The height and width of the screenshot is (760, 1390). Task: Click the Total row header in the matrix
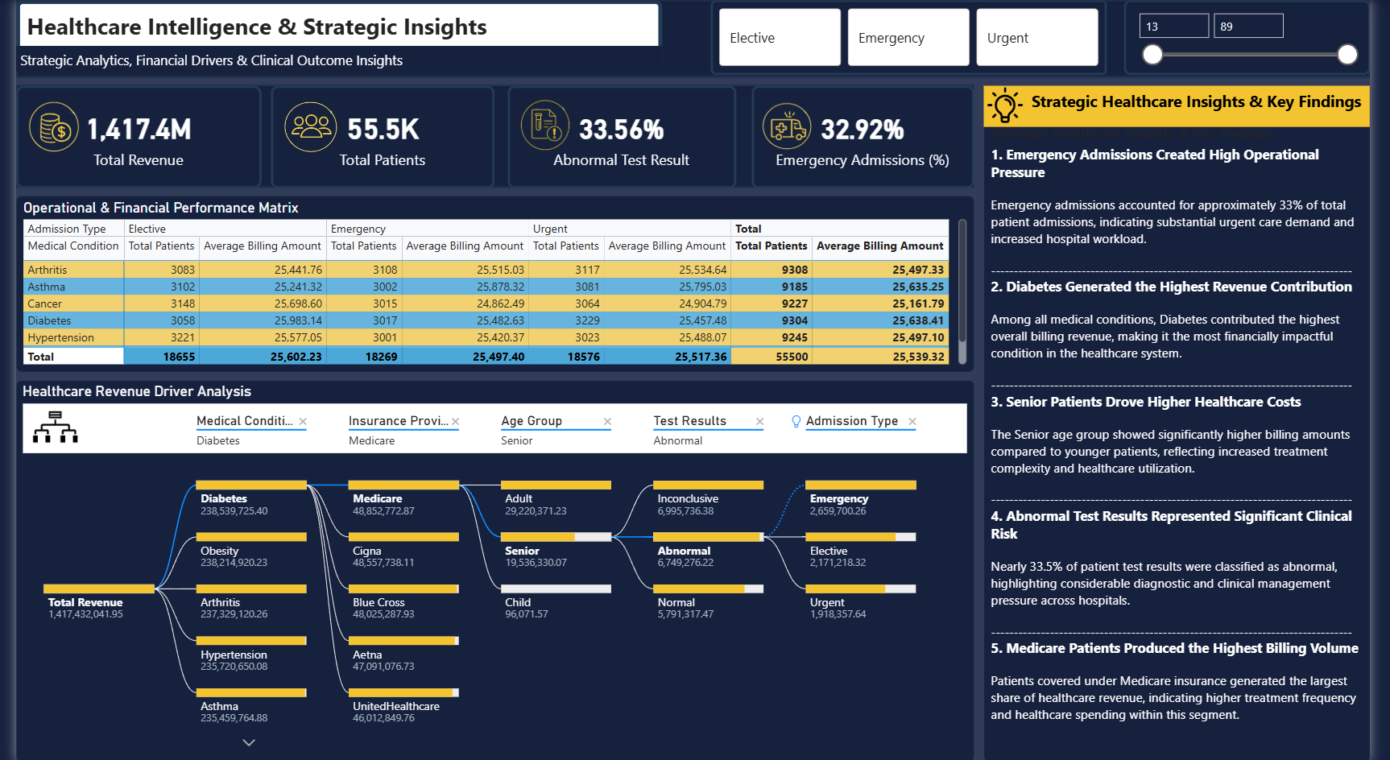click(x=74, y=357)
